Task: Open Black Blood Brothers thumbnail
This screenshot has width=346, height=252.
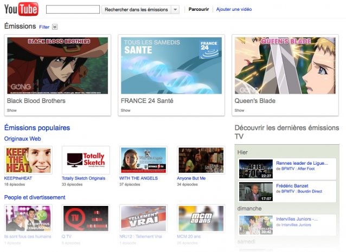Action: [x=57, y=66]
